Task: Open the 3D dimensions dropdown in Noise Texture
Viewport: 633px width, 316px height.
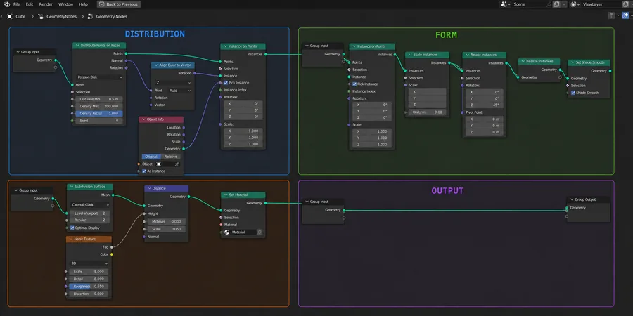Action: (x=89, y=263)
